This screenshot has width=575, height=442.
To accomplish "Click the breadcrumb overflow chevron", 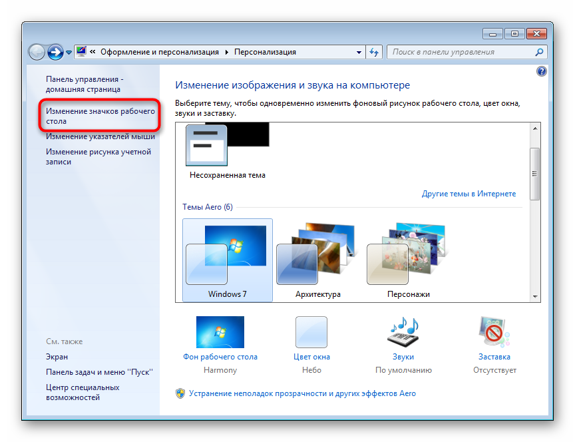I will [x=94, y=51].
